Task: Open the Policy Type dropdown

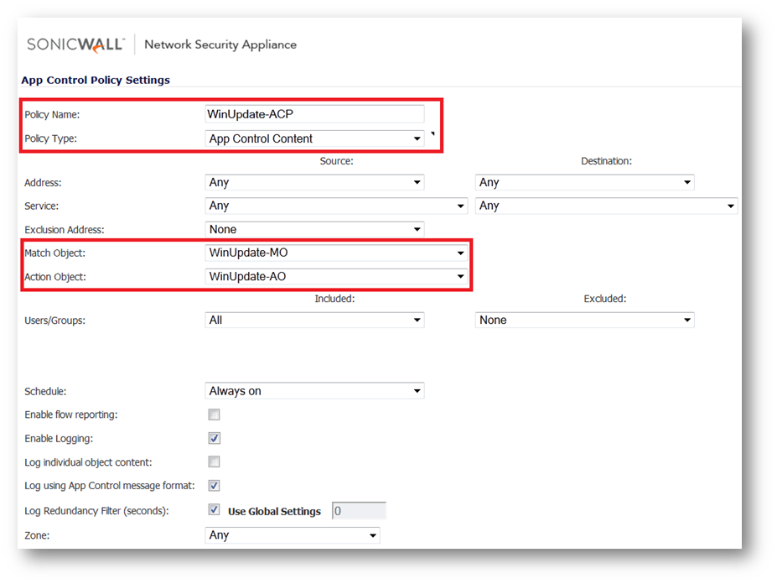Action: [x=314, y=138]
